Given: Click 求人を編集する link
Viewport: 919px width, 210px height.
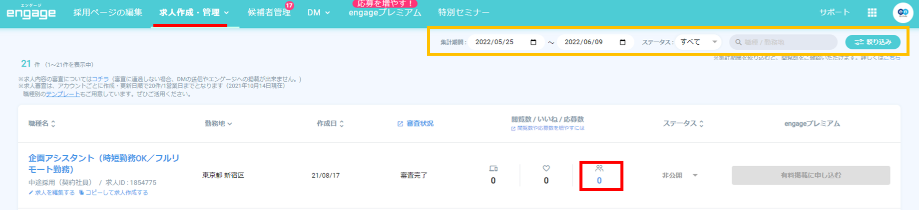Looking at the screenshot, I should pyautogui.click(x=51, y=193).
